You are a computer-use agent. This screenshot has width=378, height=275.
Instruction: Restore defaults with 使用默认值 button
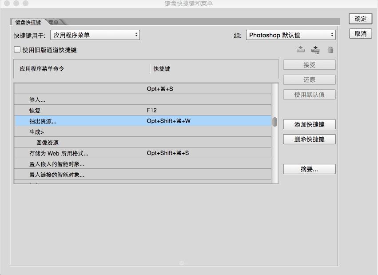click(x=309, y=94)
